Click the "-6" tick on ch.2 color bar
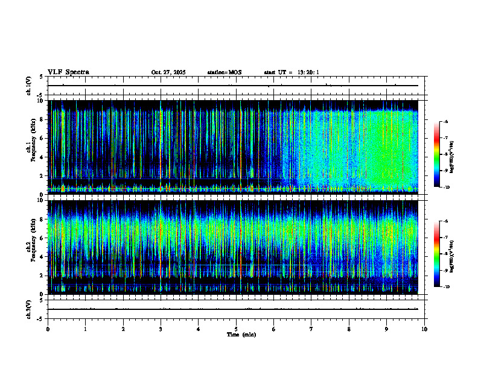Viewport: 478px width, 369px height. coord(445,221)
